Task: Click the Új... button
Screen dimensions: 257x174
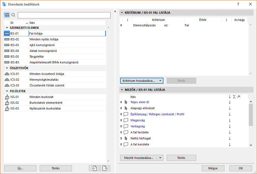Action: coord(20,168)
